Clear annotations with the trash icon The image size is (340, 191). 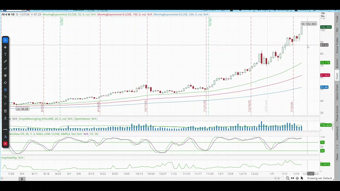coord(5,111)
